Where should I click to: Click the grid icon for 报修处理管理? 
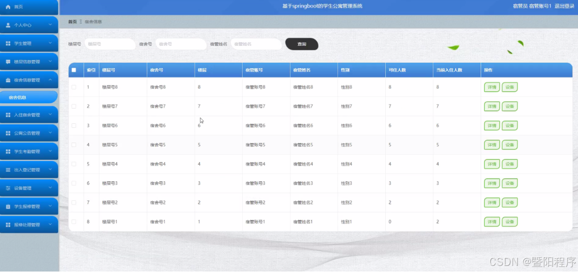point(8,225)
